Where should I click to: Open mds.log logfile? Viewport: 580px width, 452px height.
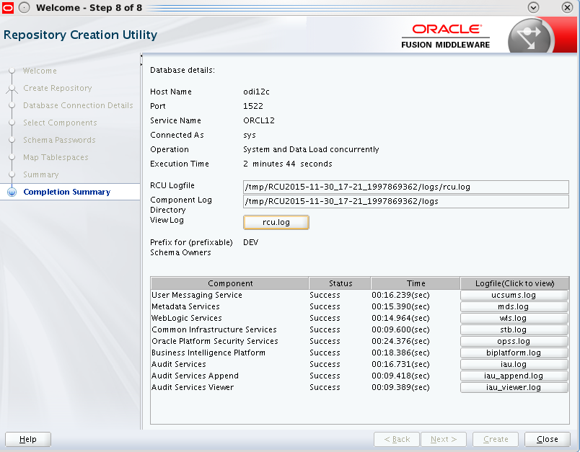tap(514, 306)
